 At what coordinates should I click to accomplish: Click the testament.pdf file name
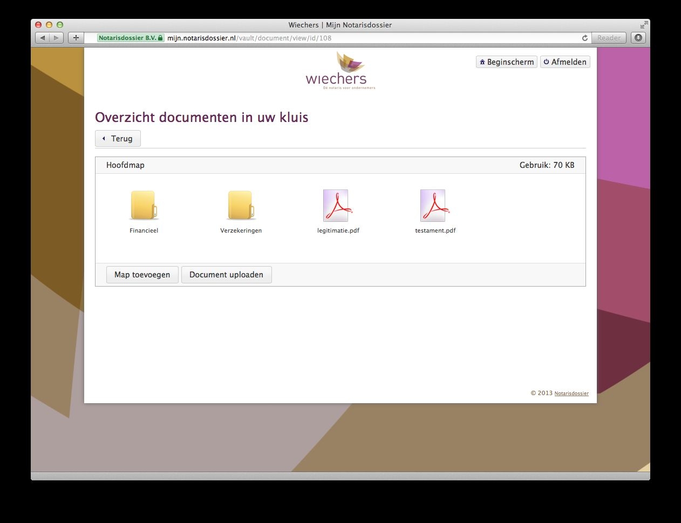[435, 230]
